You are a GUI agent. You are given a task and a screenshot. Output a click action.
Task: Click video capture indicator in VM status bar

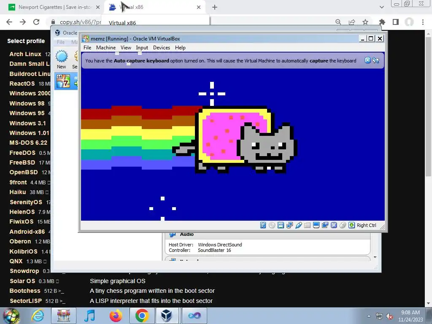325,225
